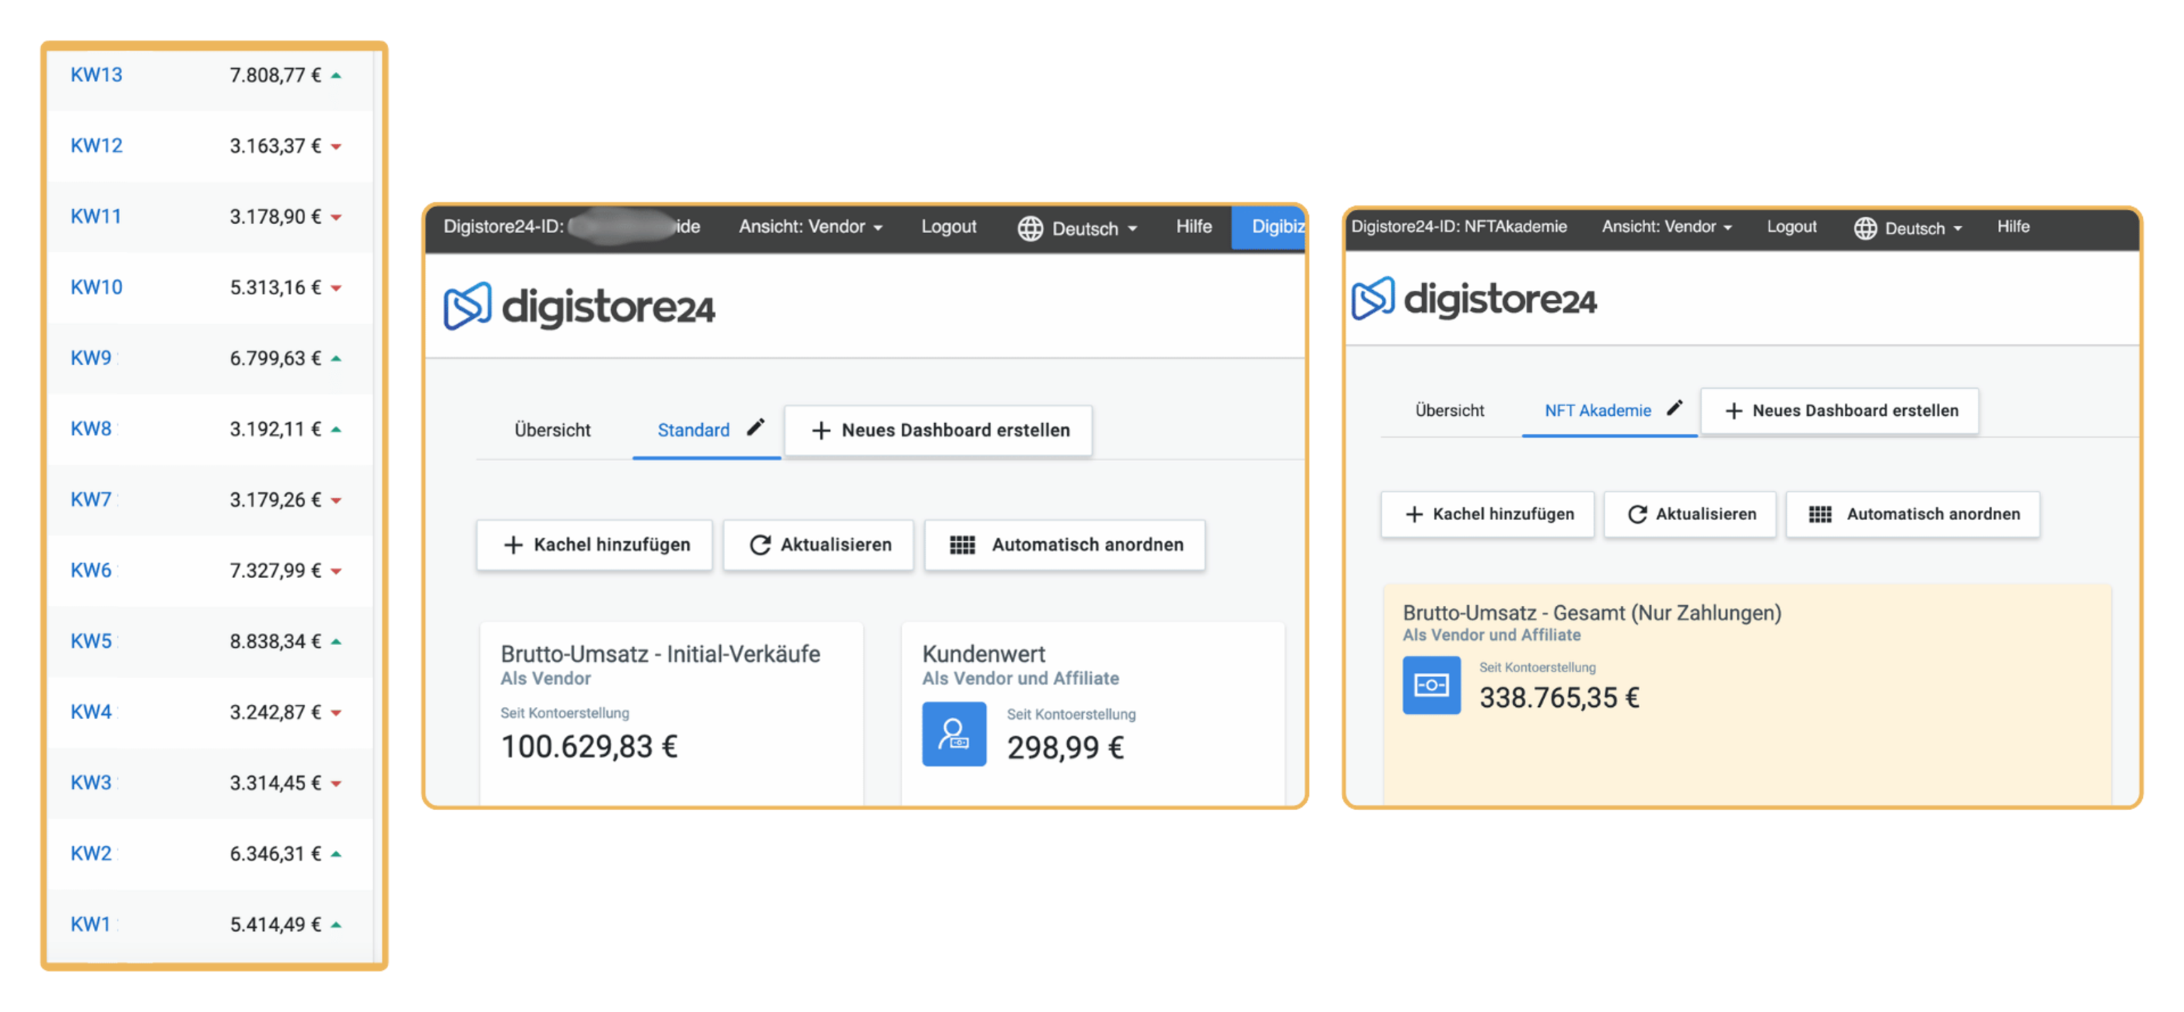
Task: Click Kachel hinzufügen in the Standard dashboard
Action: pyautogui.click(x=594, y=545)
